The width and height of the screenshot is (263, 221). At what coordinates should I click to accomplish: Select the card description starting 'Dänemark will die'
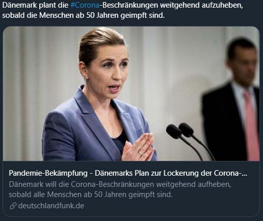click(120, 189)
